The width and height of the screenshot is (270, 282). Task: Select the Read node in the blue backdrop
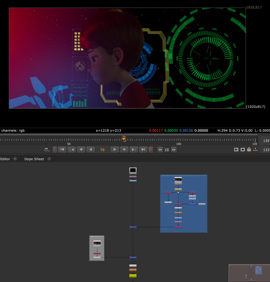point(178,181)
